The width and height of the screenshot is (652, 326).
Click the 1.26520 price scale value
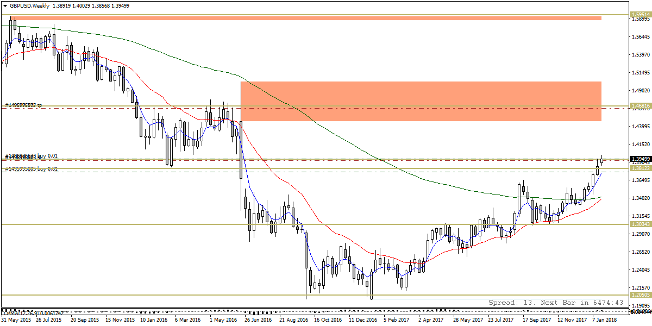pyautogui.click(x=642, y=252)
